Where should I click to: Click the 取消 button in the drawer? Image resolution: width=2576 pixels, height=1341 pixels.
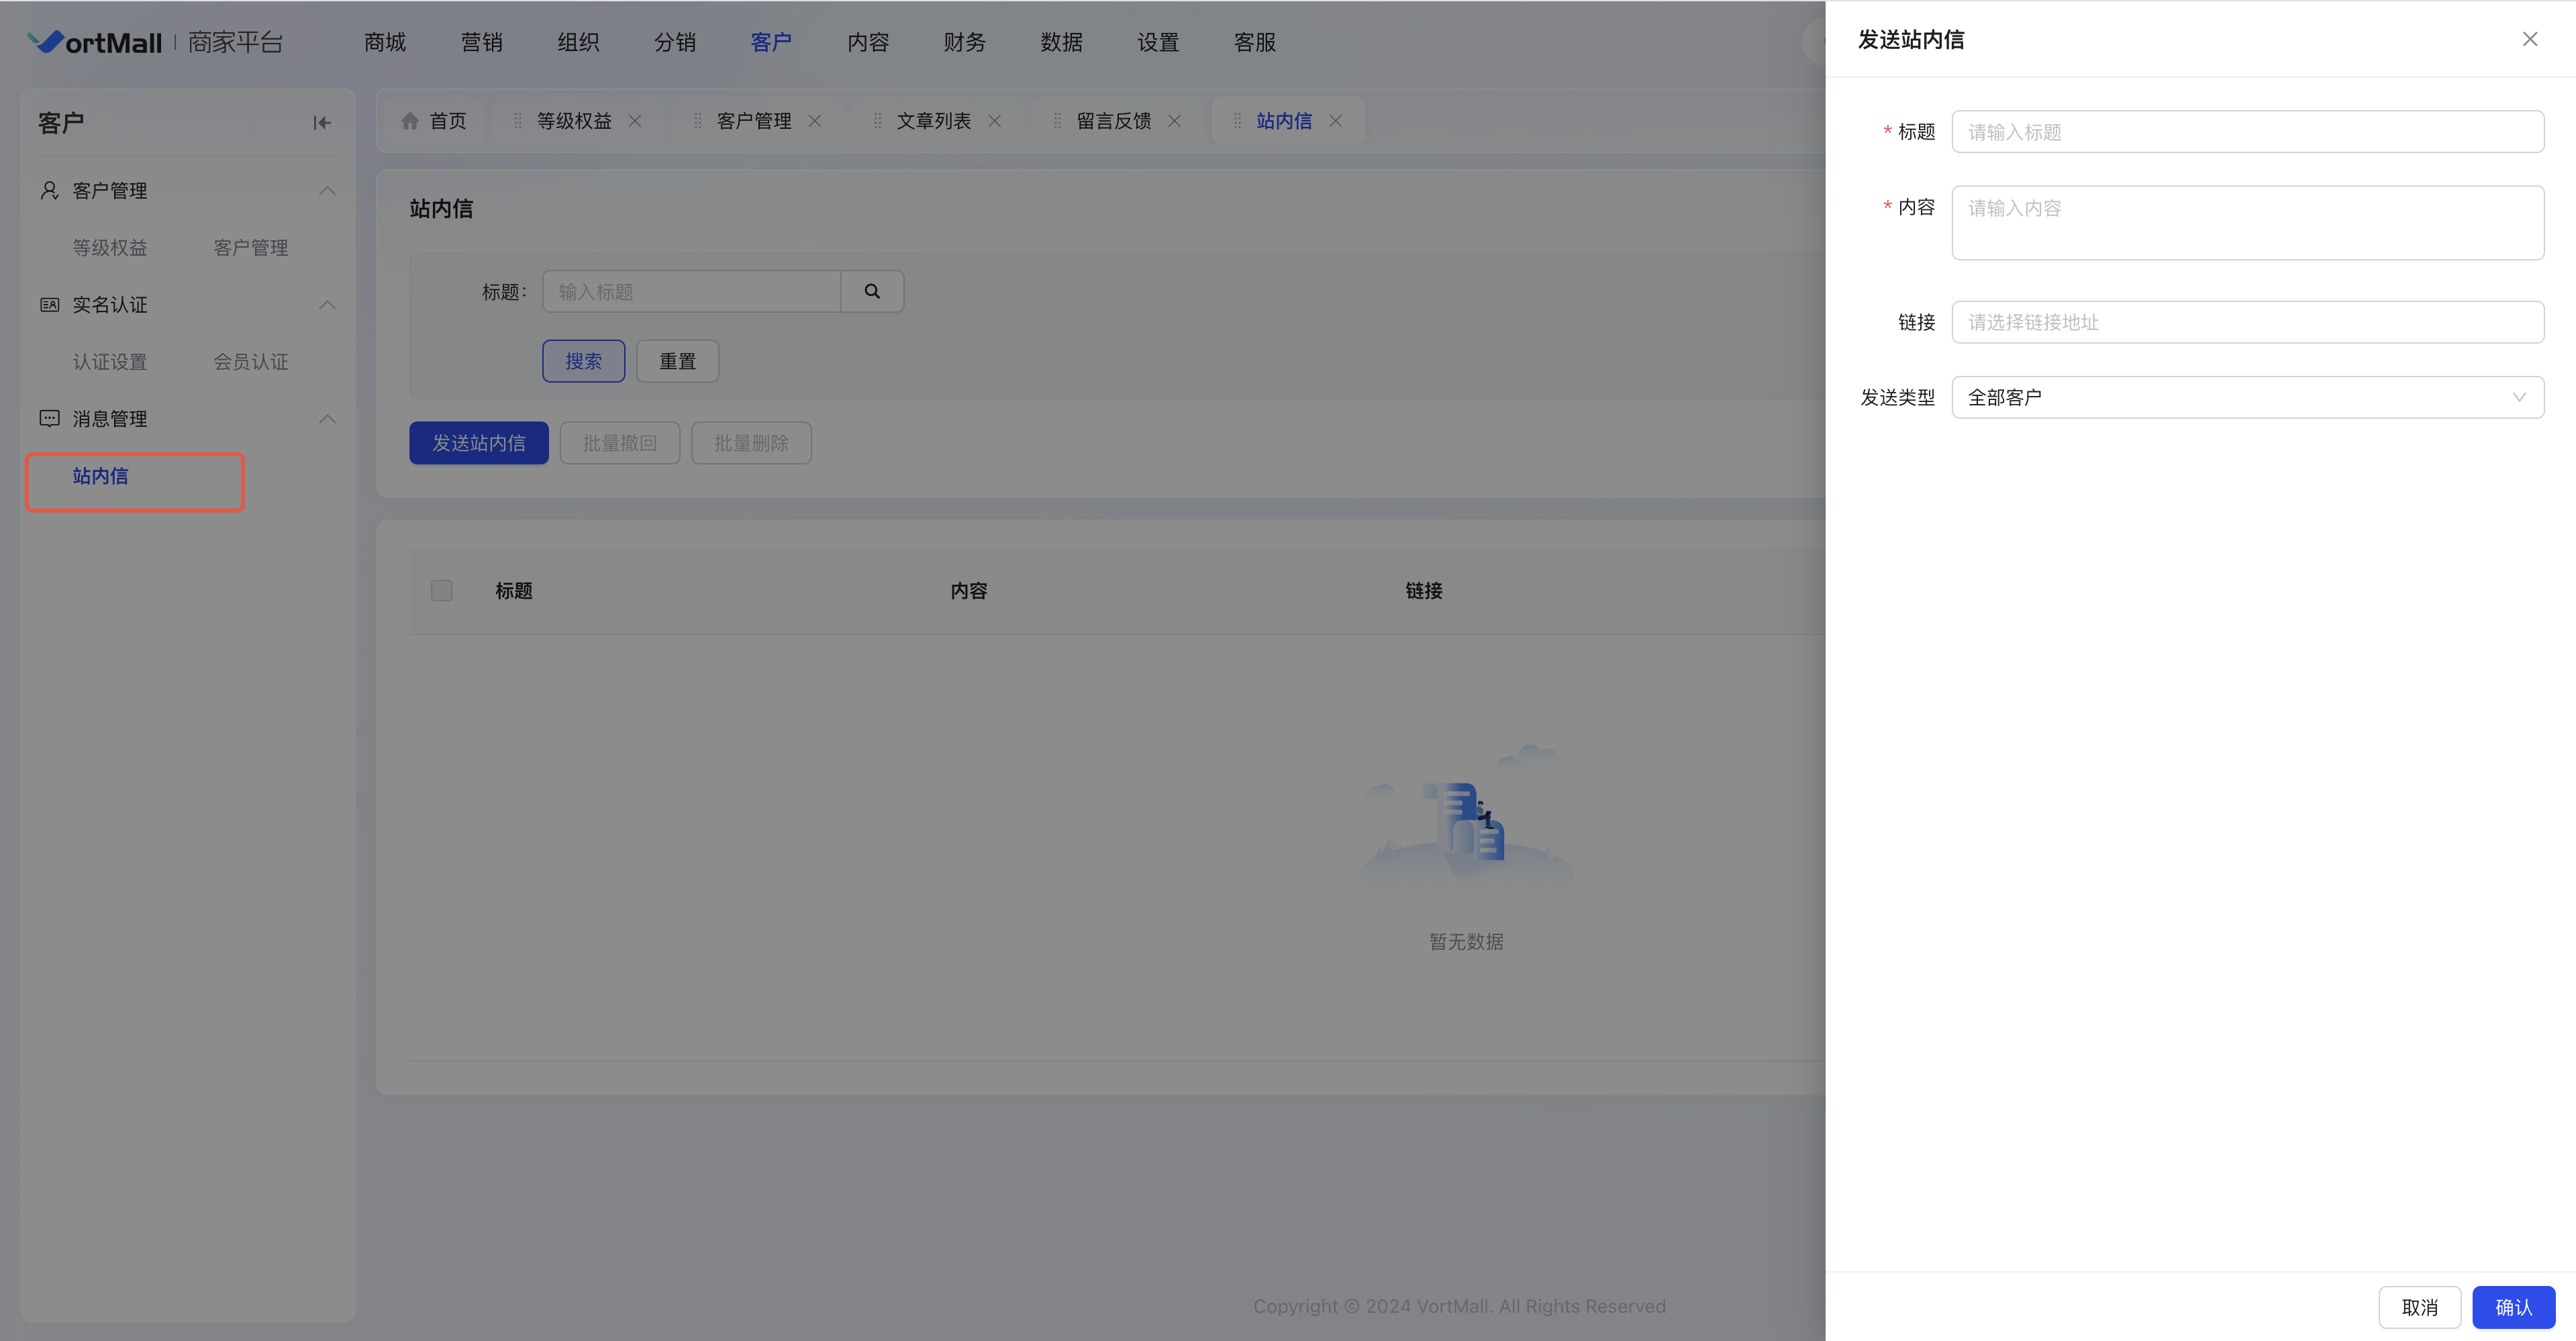coord(2419,1307)
